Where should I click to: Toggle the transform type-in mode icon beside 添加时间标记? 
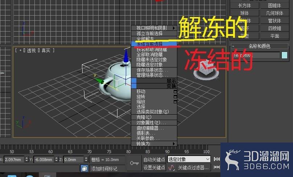pyautogui.click(x=84, y=168)
